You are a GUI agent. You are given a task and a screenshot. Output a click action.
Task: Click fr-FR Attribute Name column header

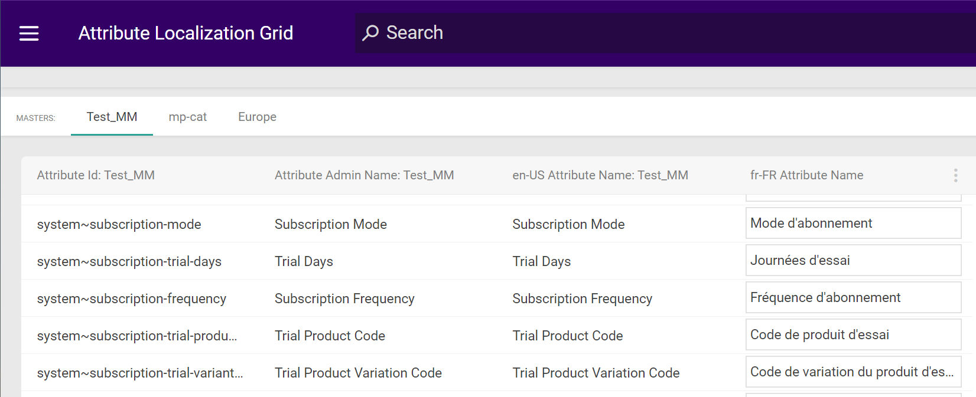point(806,175)
